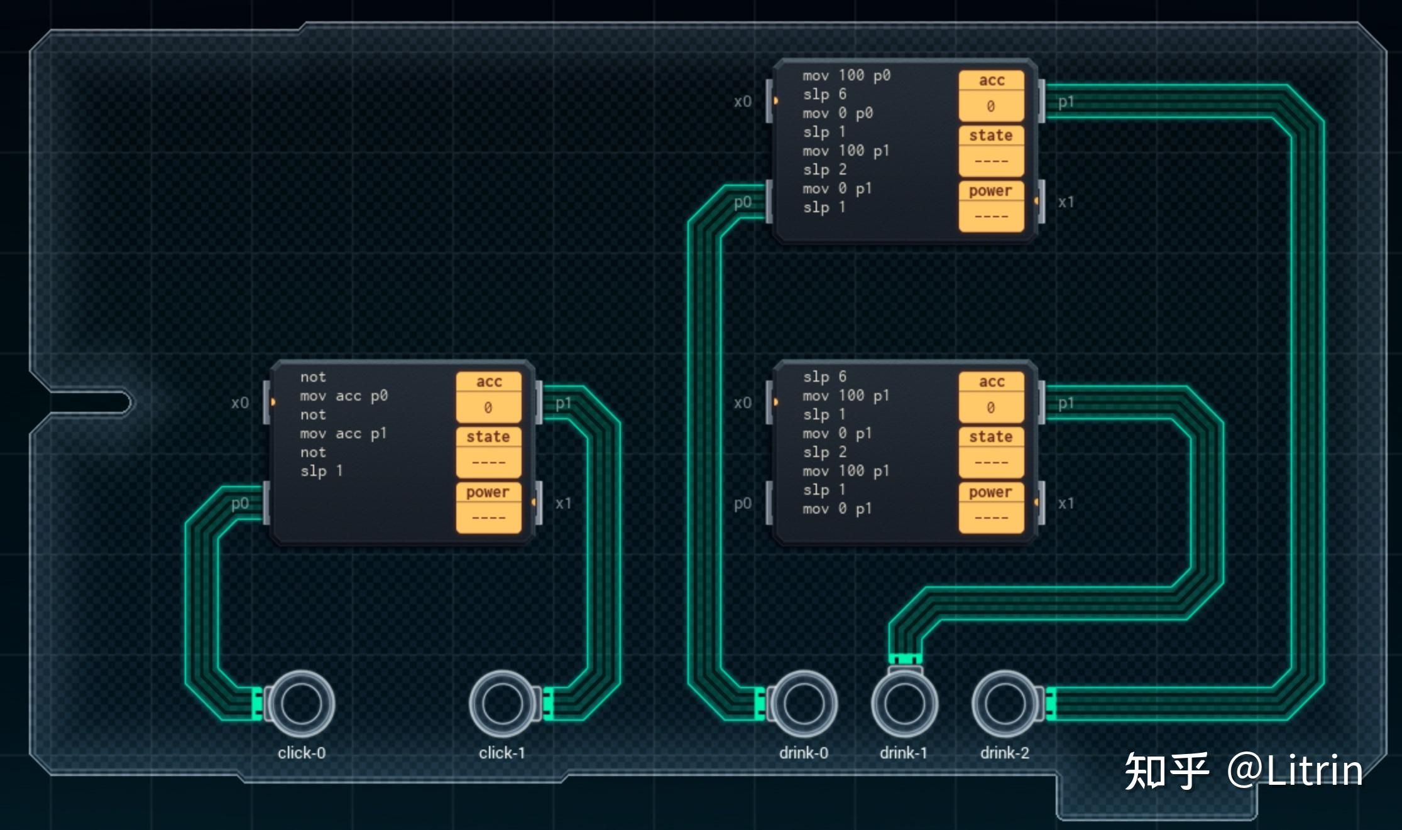This screenshot has height=830, width=1402.
Task: Click the p1 pin wired to click-1
Action: tap(539, 402)
